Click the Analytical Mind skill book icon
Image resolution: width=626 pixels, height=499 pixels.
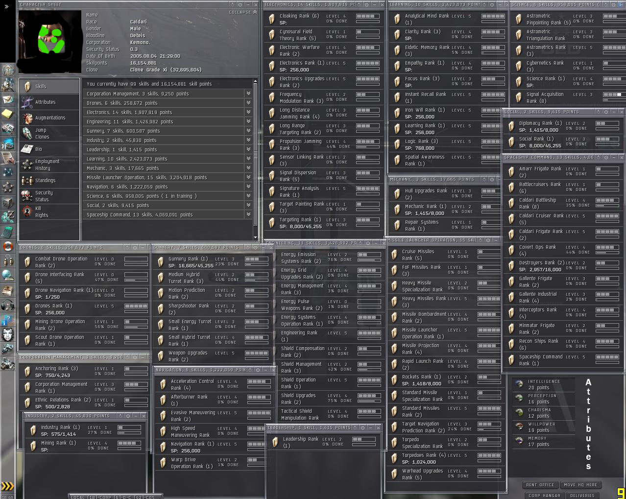tap(397, 19)
